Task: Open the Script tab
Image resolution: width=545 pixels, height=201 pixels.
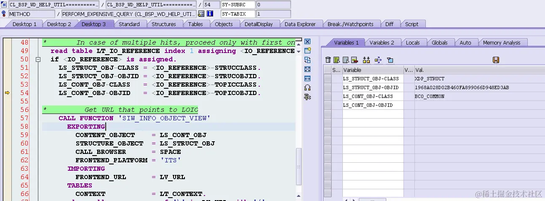Action: 411,24
